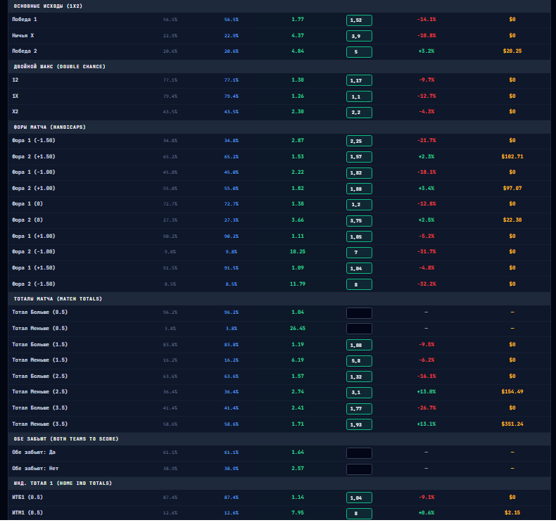Select the ИТМ1 (0.5) odds input
Screen dimensions: 556x525
[359, 513]
